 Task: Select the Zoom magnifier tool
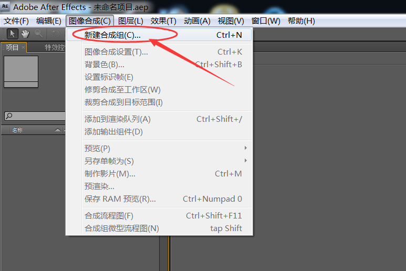pos(38,34)
